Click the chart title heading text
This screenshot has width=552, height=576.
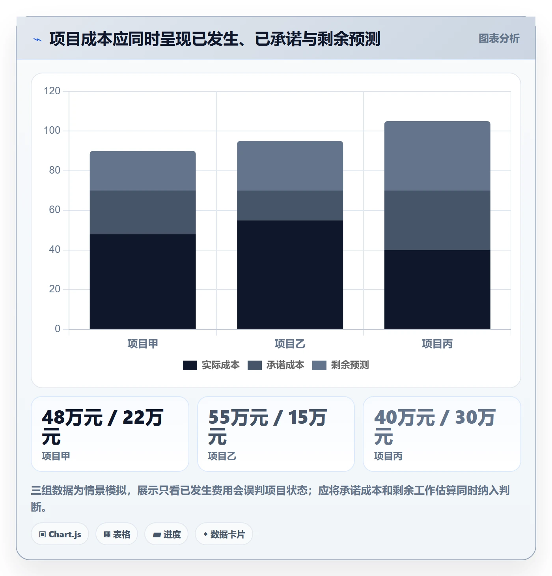(215, 39)
